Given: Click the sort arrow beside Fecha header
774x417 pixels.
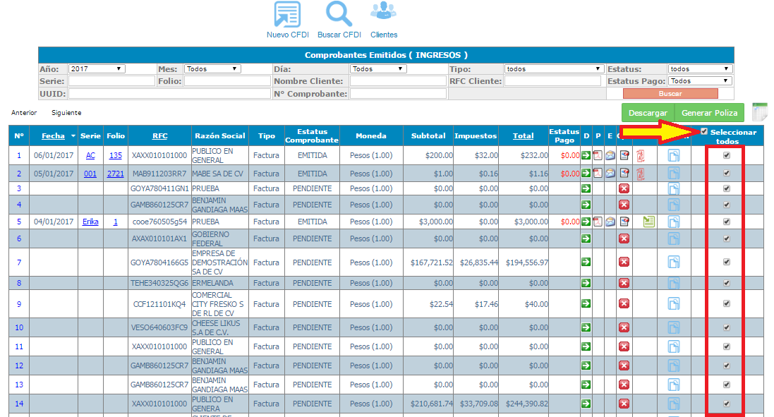Looking at the screenshot, I should pyautogui.click(x=73, y=136).
